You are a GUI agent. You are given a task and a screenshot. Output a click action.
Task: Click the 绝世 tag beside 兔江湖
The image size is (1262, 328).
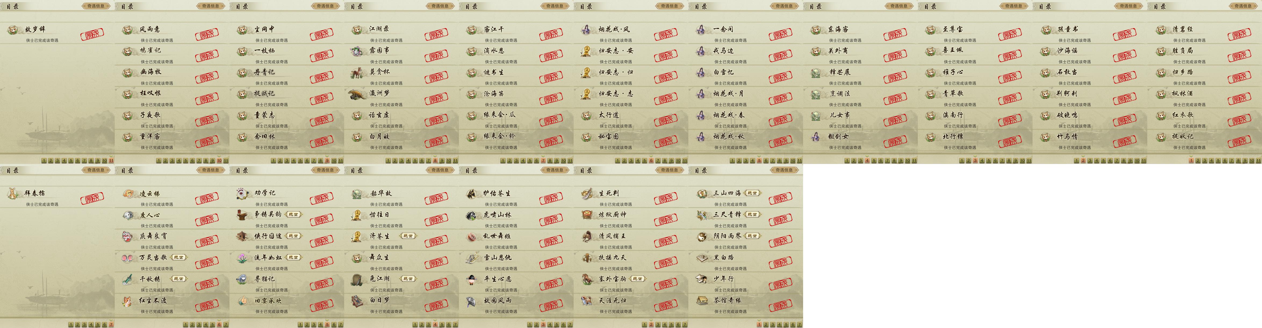click(x=408, y=279)
